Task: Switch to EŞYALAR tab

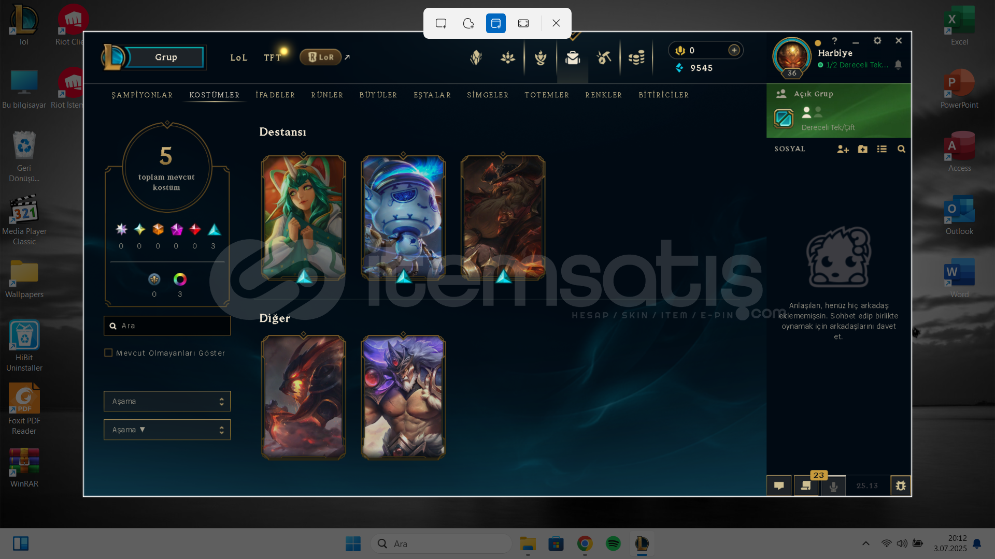Action: [432, 95]
